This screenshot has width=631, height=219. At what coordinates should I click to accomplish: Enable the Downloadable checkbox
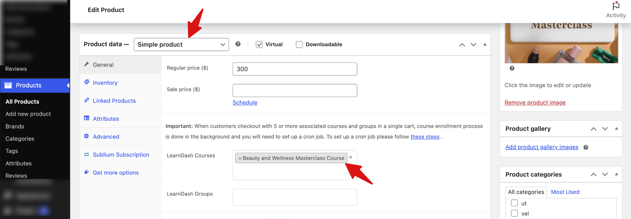point(299,44)
